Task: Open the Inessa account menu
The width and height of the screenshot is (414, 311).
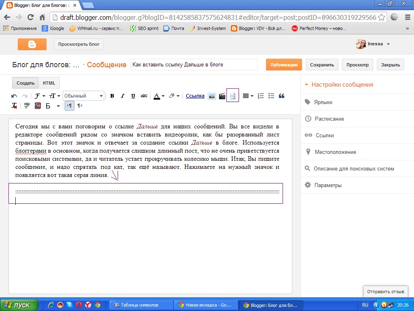Action: [373, 44]
